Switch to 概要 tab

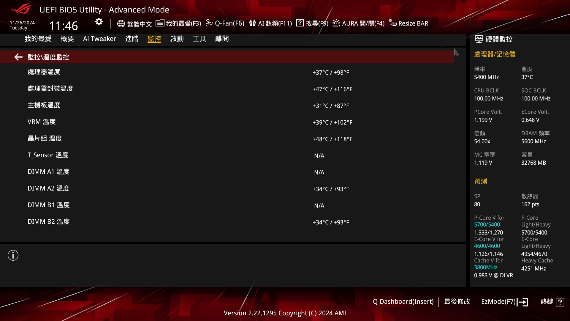[67, 39]
